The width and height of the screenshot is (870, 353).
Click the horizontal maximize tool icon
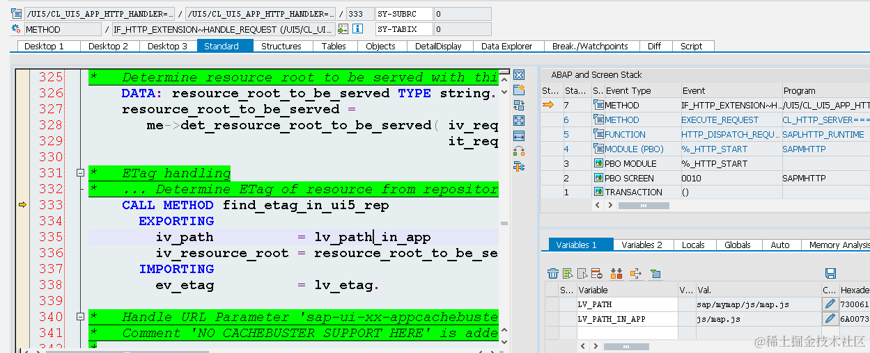point(518,136)
